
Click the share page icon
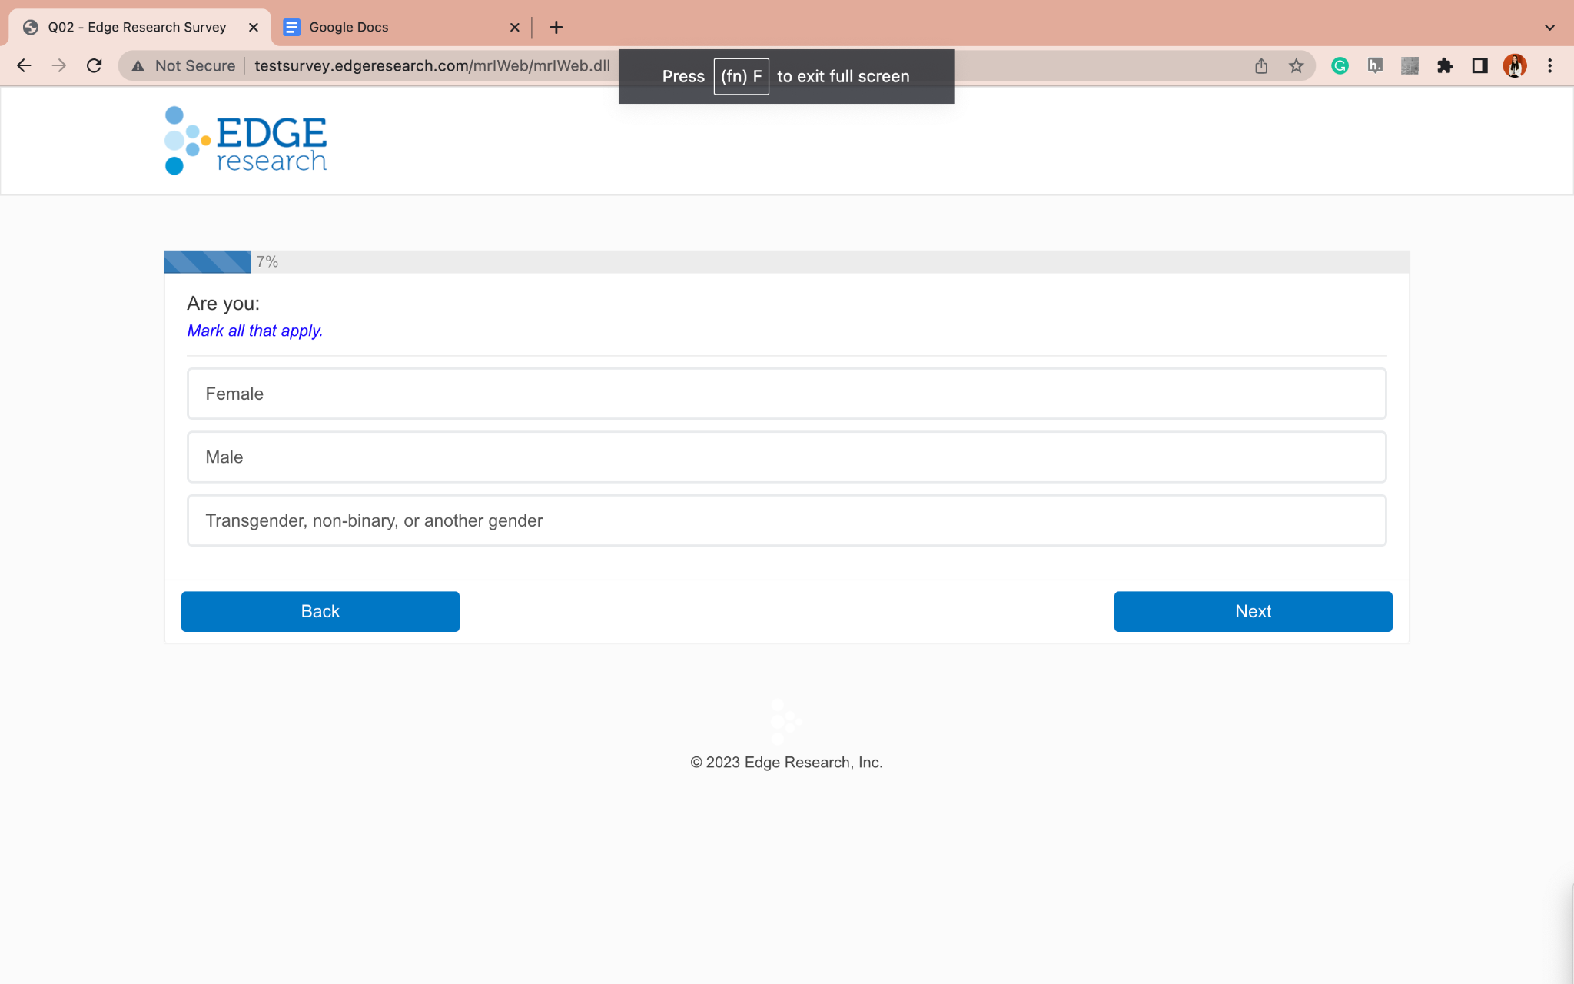[1261, 66]
